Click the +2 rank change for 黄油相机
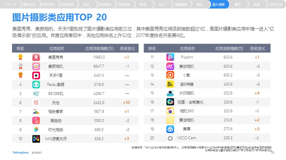 pyautogui.click(x=257, y=120)
